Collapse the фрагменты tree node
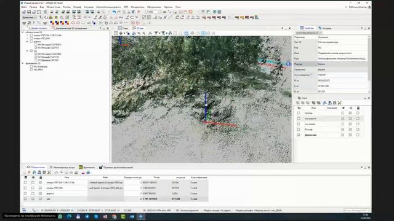The width and height of the screenshot is (394, 221). [x=23, y=63]
